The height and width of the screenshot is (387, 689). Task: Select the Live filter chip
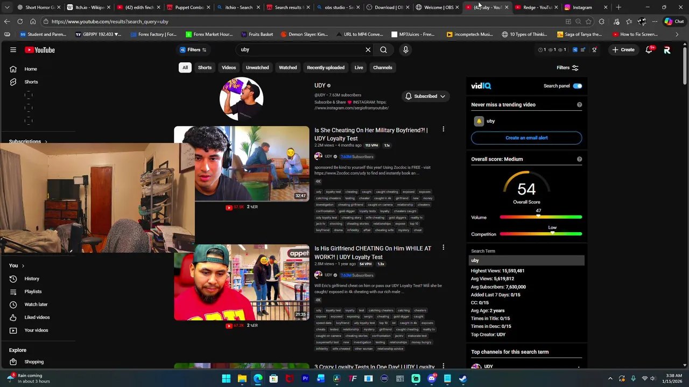(x=358, y=68)
